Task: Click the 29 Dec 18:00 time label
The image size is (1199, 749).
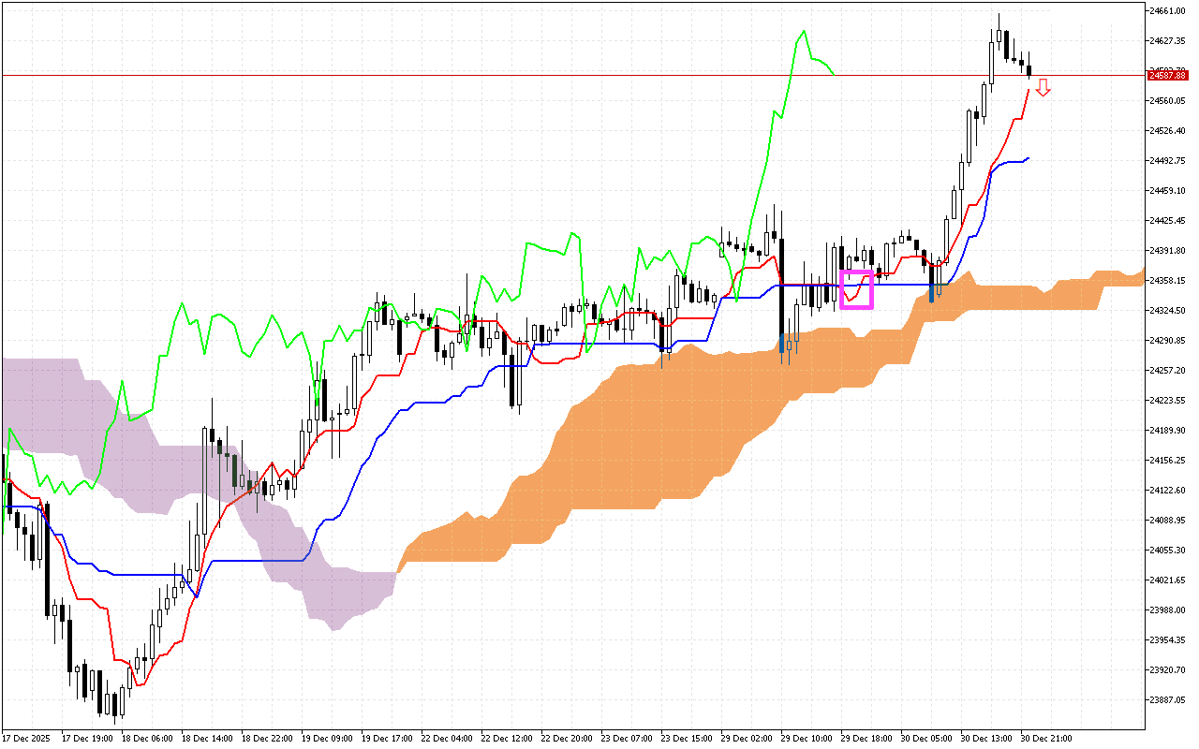Action: 866,739
